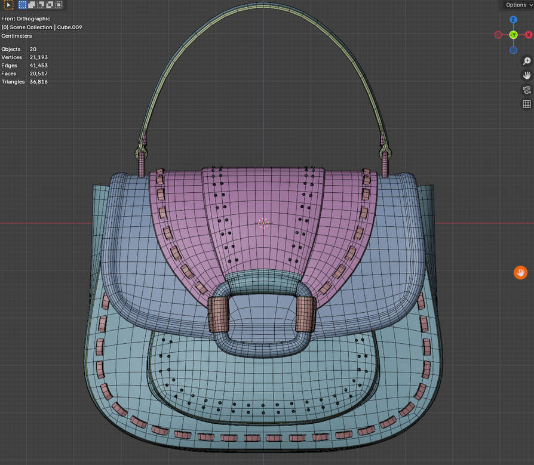Click the red X axis gizmo
This screenshot has height=465, width=534.
(529, 35)
